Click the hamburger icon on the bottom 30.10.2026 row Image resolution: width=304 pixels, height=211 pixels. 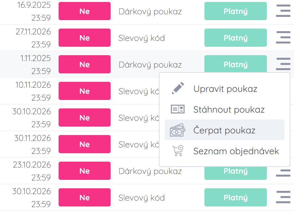(283, 197)
